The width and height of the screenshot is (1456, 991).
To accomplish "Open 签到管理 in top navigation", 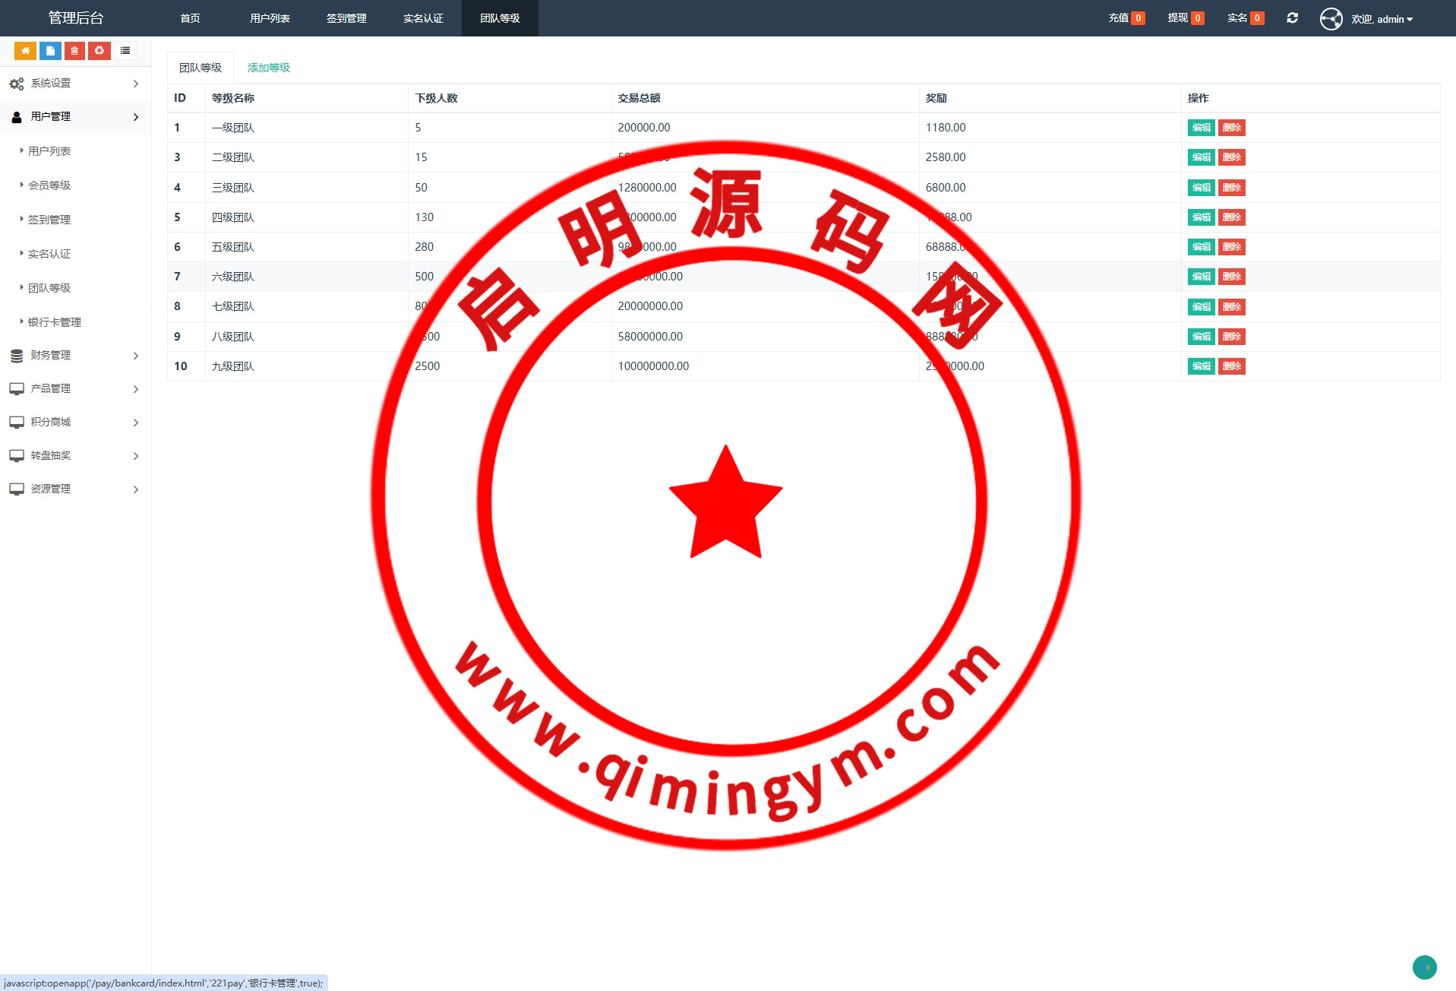I will tap(346, 18).
